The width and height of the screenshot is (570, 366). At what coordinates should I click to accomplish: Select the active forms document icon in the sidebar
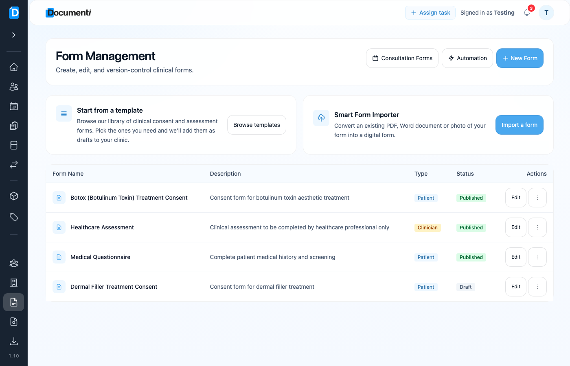point(14,302)
